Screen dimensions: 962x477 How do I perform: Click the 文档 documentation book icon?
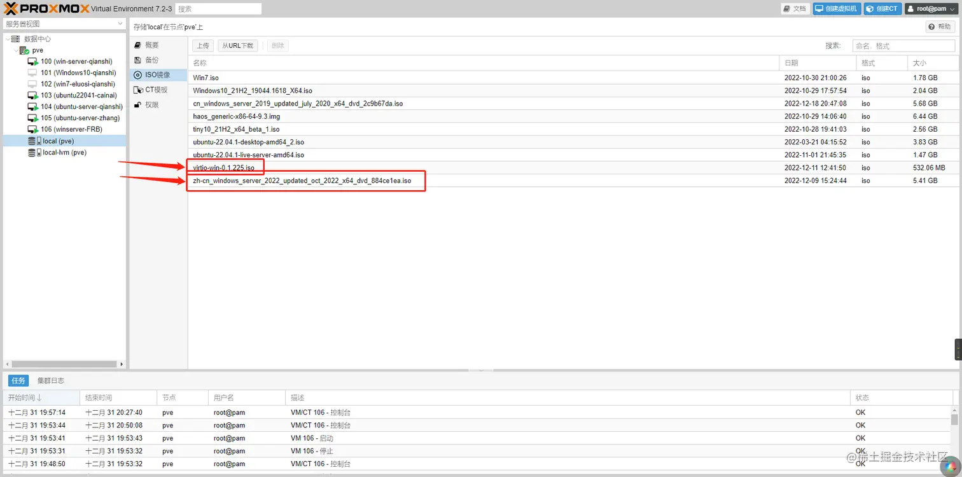(x=787, y=9)
